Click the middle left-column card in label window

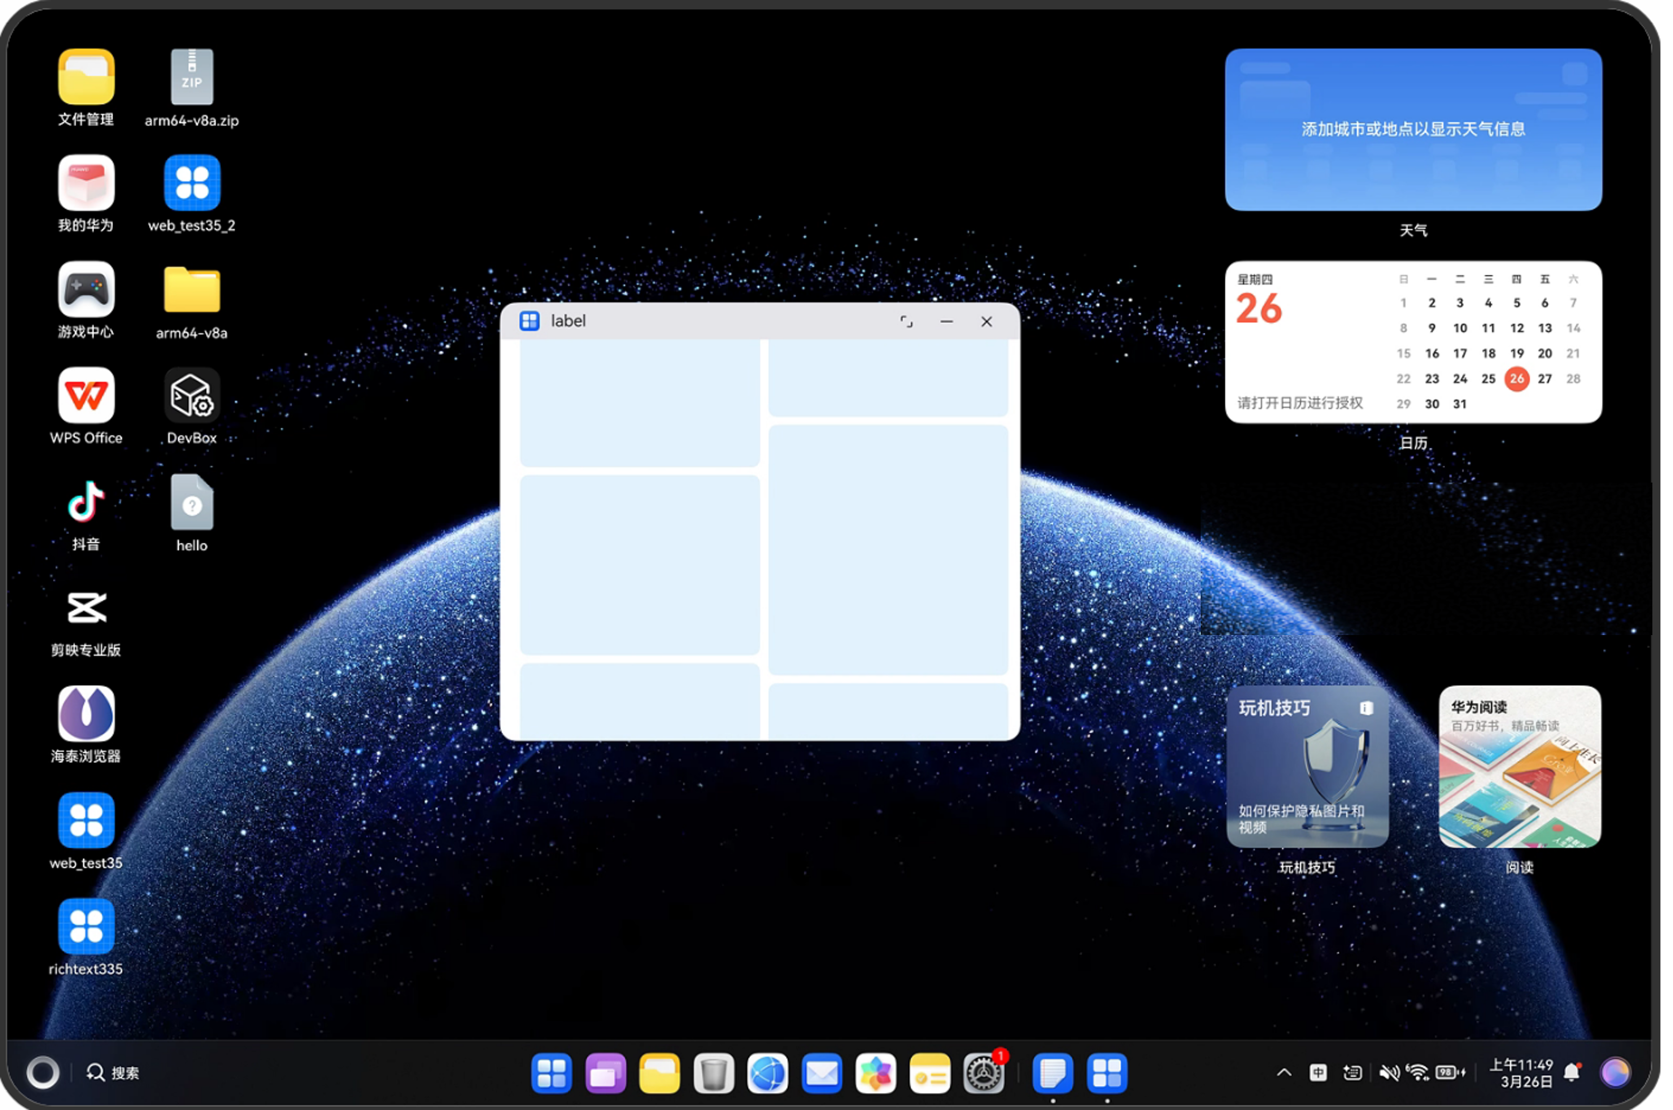(x=639, y=565)
